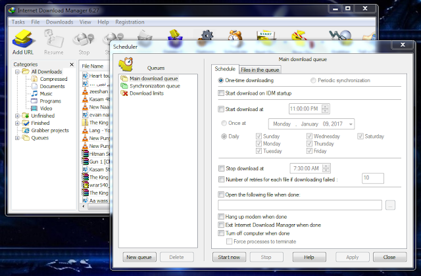The height and width of the screenshot is (276, 421).
Task: Select the Music category note icon
Action: point(34,93)
